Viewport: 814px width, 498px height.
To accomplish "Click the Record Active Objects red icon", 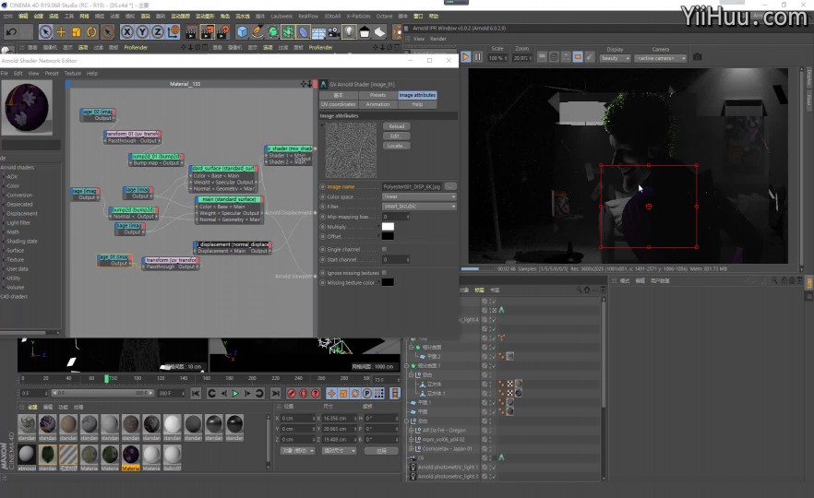I will 292,394.
